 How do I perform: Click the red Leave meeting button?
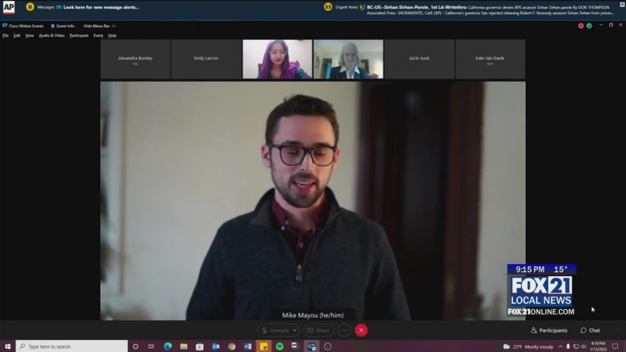[x=361, y=330]
